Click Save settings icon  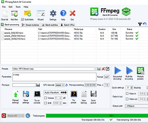coord(26,94)
